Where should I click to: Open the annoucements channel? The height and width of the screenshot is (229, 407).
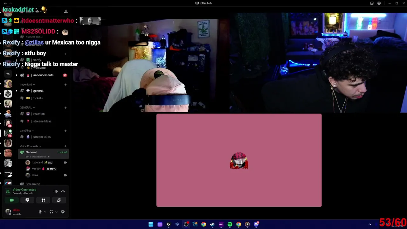(43, 75)
